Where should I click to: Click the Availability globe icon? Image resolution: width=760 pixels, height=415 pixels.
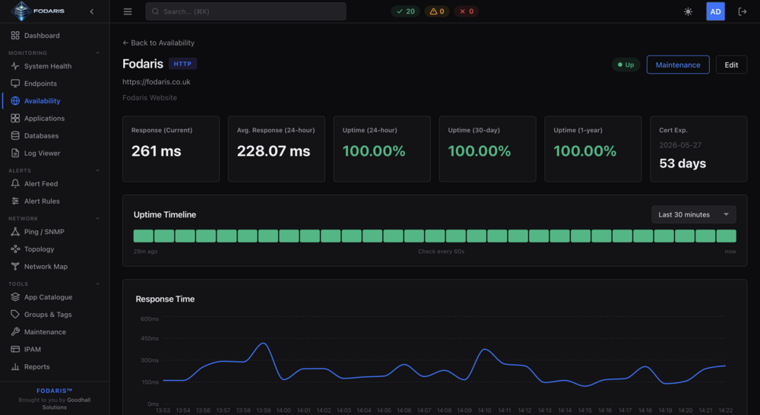click(x=15, y=101)
